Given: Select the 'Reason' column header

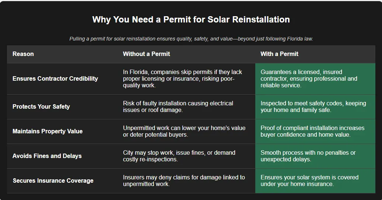Looking at the screenshot, I should click(23, 54).
